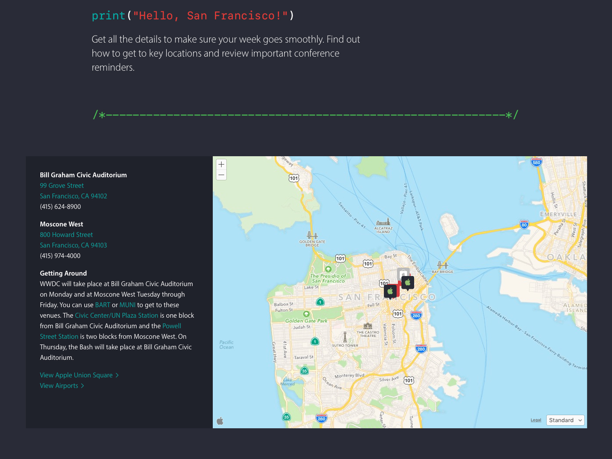
Task: Click the phone number (415) 624-8900
Action: pos(61,207)
